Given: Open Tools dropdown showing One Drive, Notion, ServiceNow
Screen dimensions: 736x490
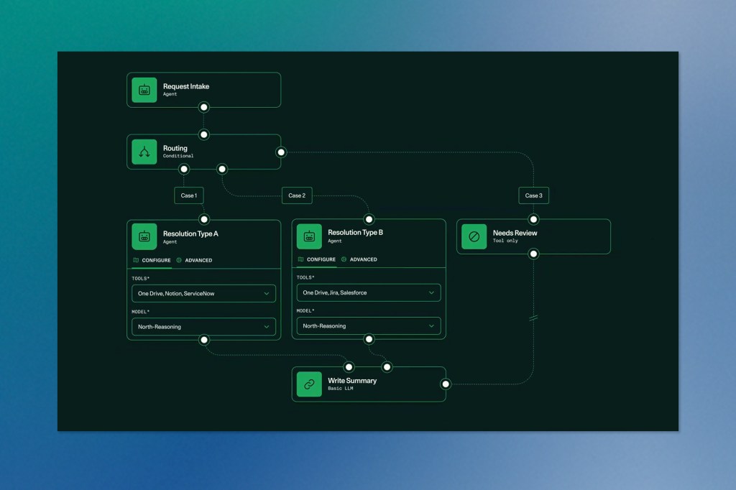Looking at the screenshot, I should 203,293.
